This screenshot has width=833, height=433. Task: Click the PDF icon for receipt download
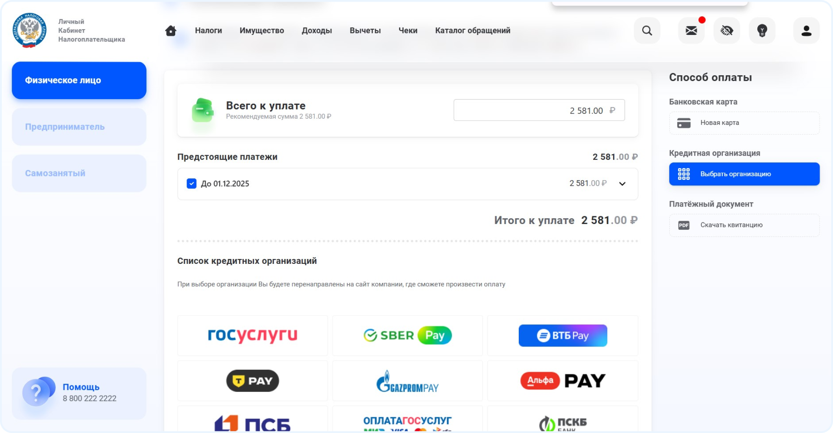coord(684,225)
